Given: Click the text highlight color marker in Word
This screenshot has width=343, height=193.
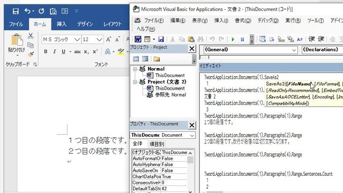Looking at the screenshot, I should pos(121,51).
